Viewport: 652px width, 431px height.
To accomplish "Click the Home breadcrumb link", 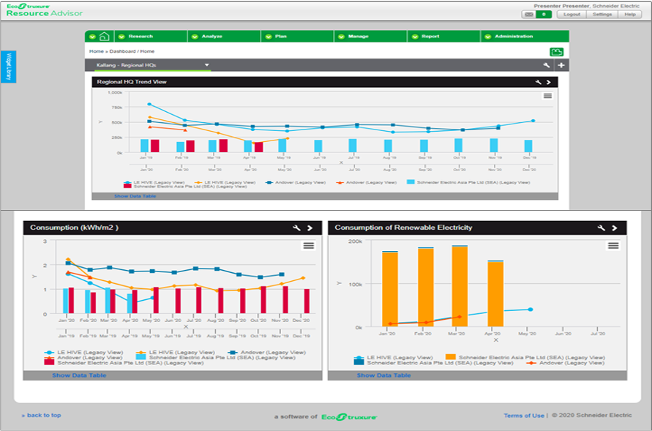I will click(x=97, y=51).
